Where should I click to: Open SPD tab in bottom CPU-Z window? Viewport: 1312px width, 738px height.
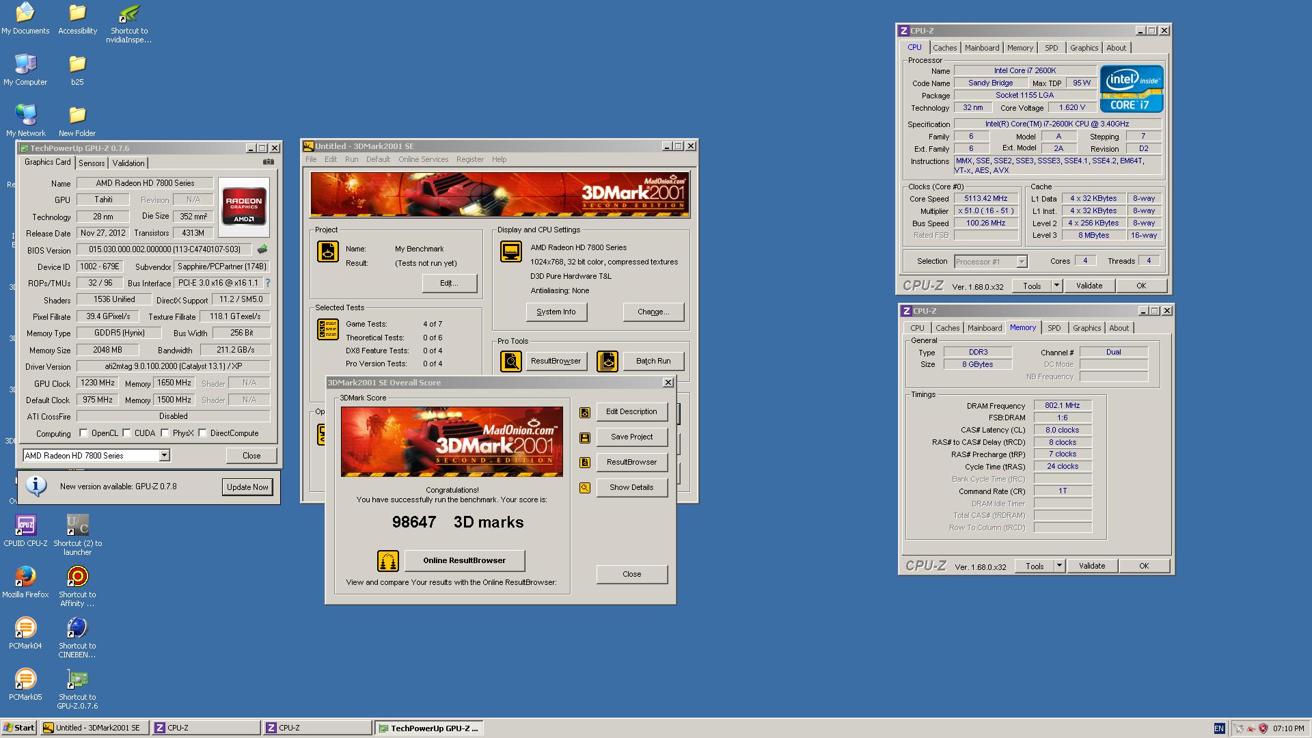[1054, 328]
